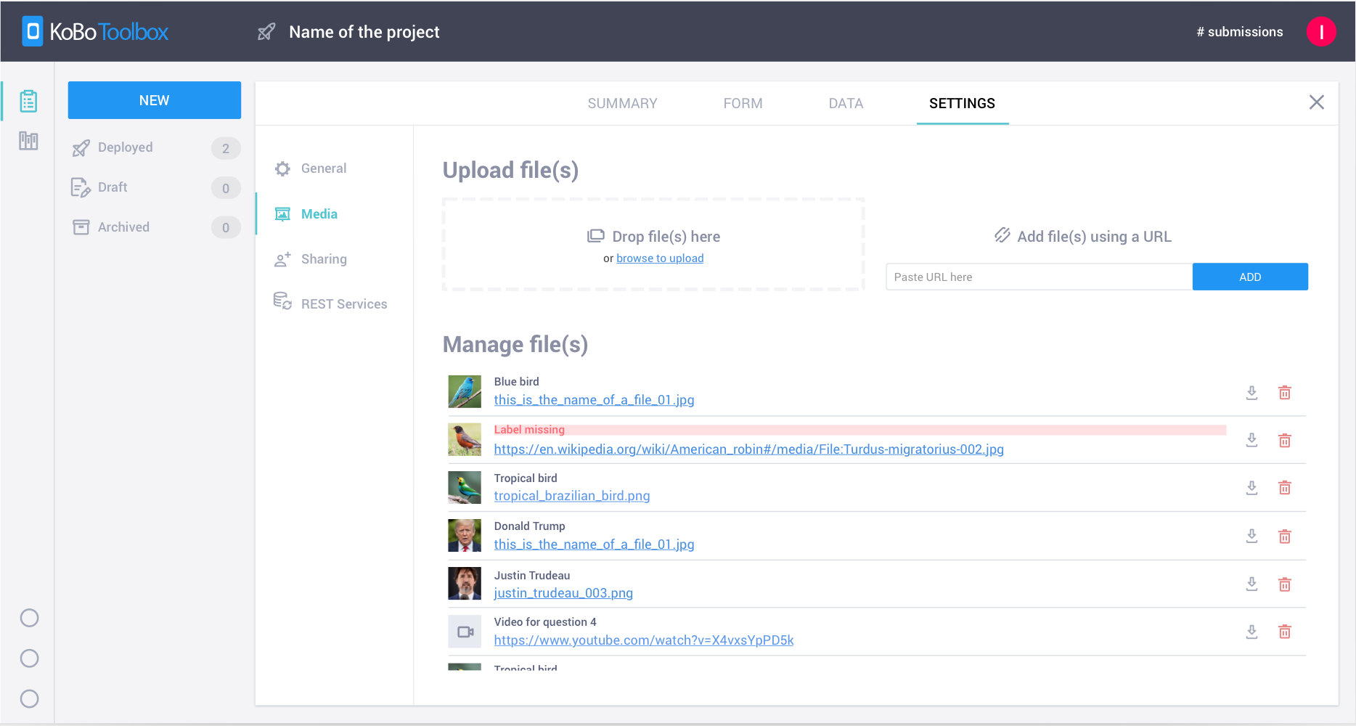
Task: Open the General settings gear icon
Action: (283, 168)
